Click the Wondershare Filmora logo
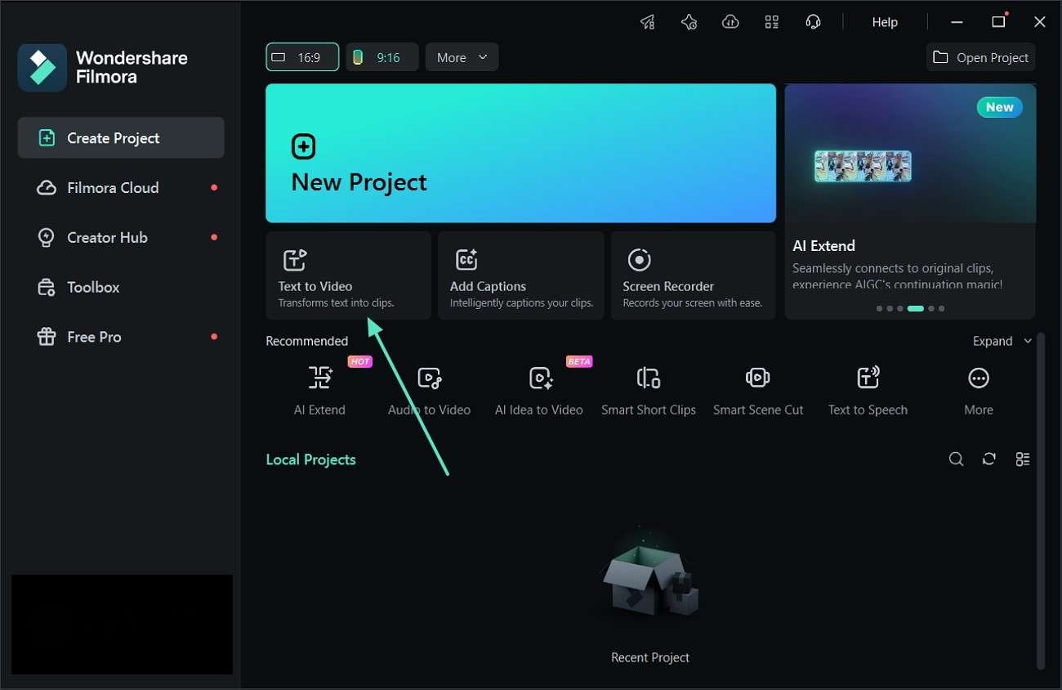Viewport: 1062px width, 690px height. 42,68
